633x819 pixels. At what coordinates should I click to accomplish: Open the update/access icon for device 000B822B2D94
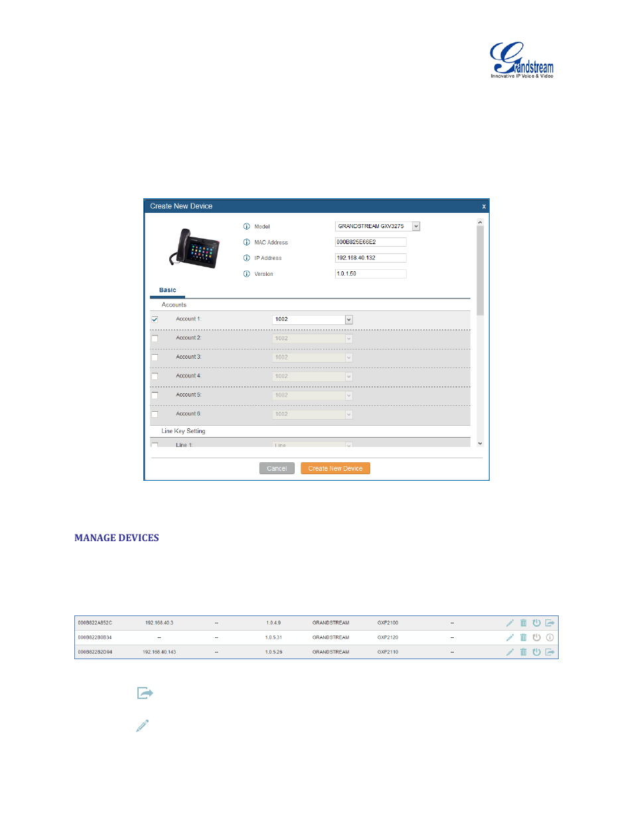click(x=550, y=652)
